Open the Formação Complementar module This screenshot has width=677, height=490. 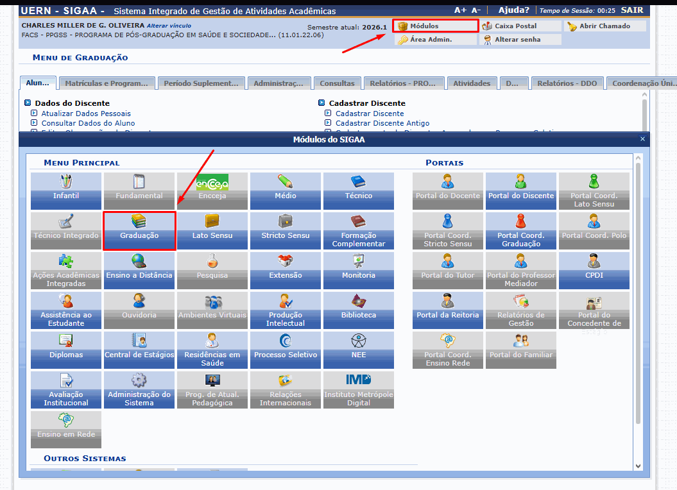(x=359, y=230)
